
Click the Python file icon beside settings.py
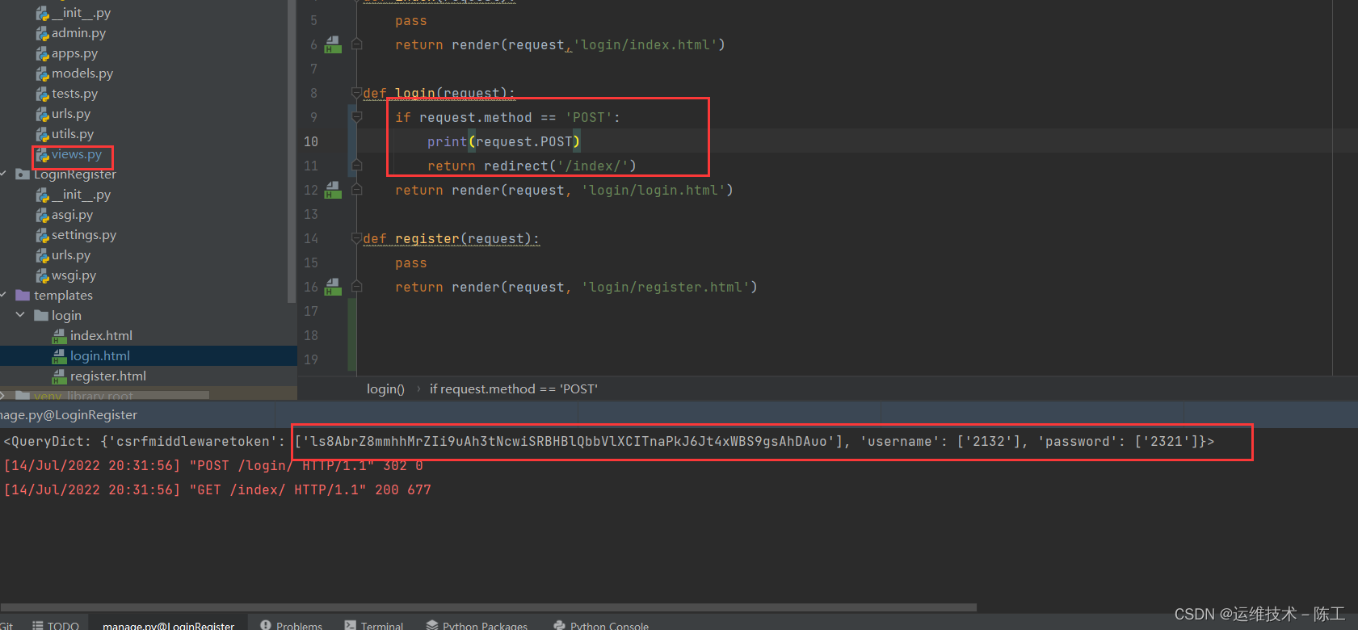pyautogui.click(x=42, y=235)
